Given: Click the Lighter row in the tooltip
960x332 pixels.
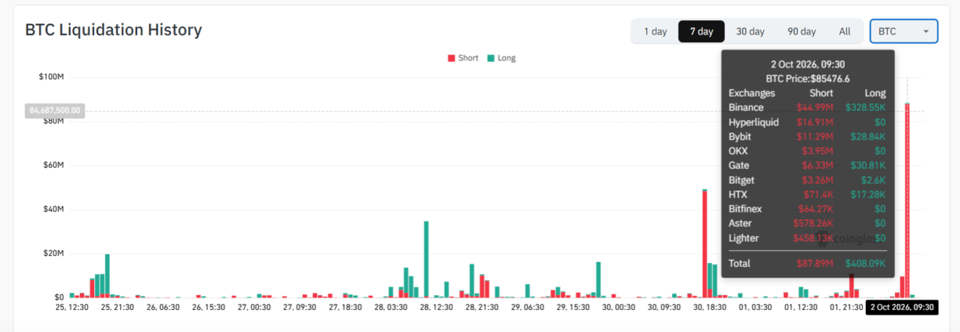Looking at the screenshot, I should tap(807, 238).
